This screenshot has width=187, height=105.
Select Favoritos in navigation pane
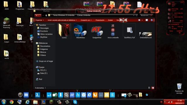point(42,25)
